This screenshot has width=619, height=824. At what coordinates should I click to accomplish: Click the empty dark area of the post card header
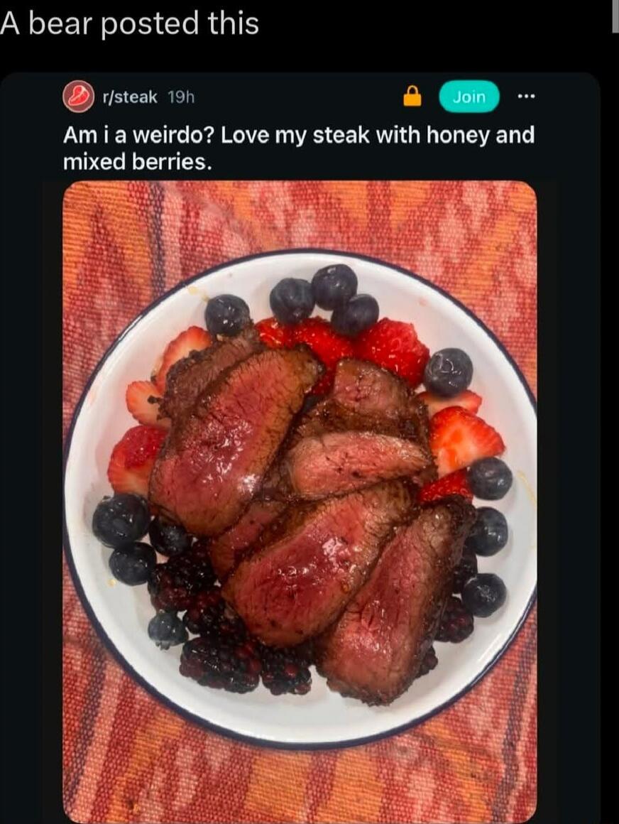[x=300, y=97]
